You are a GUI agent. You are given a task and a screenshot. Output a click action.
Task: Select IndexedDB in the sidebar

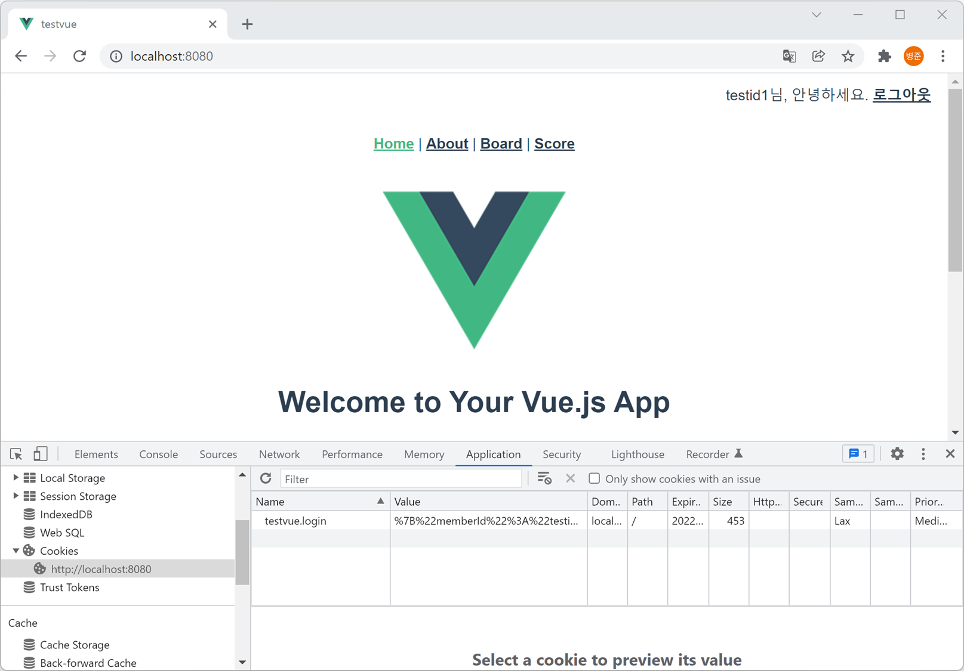(x=66, y=514)
